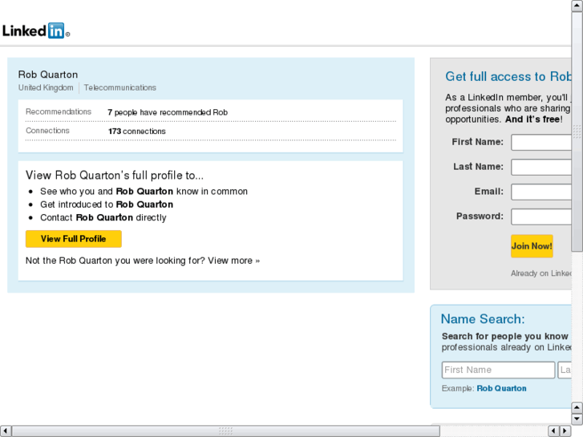Click the Name Search last name box
Image resolution: width=583 pixels, height=437 pixels.
tap(565, 370)
